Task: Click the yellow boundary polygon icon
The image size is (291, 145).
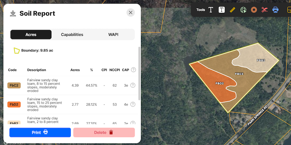Action: [x=16, y=51]
